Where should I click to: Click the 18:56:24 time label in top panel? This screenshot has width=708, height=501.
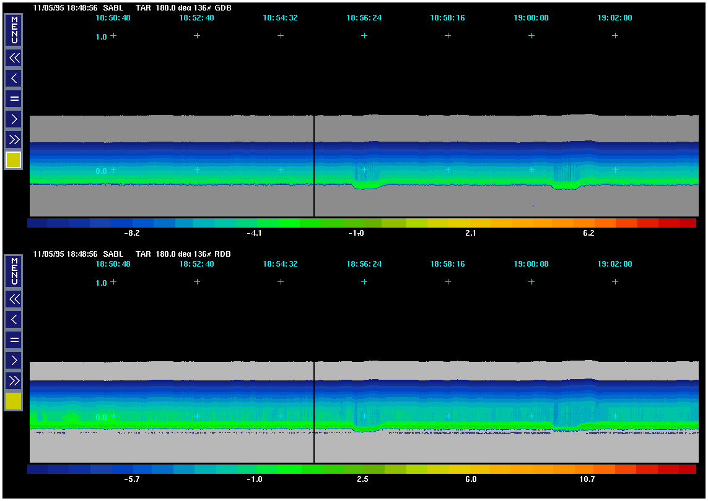click(364, 18)
